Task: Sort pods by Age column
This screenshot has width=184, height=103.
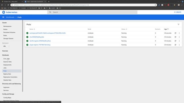Action: tap(166, 29)
